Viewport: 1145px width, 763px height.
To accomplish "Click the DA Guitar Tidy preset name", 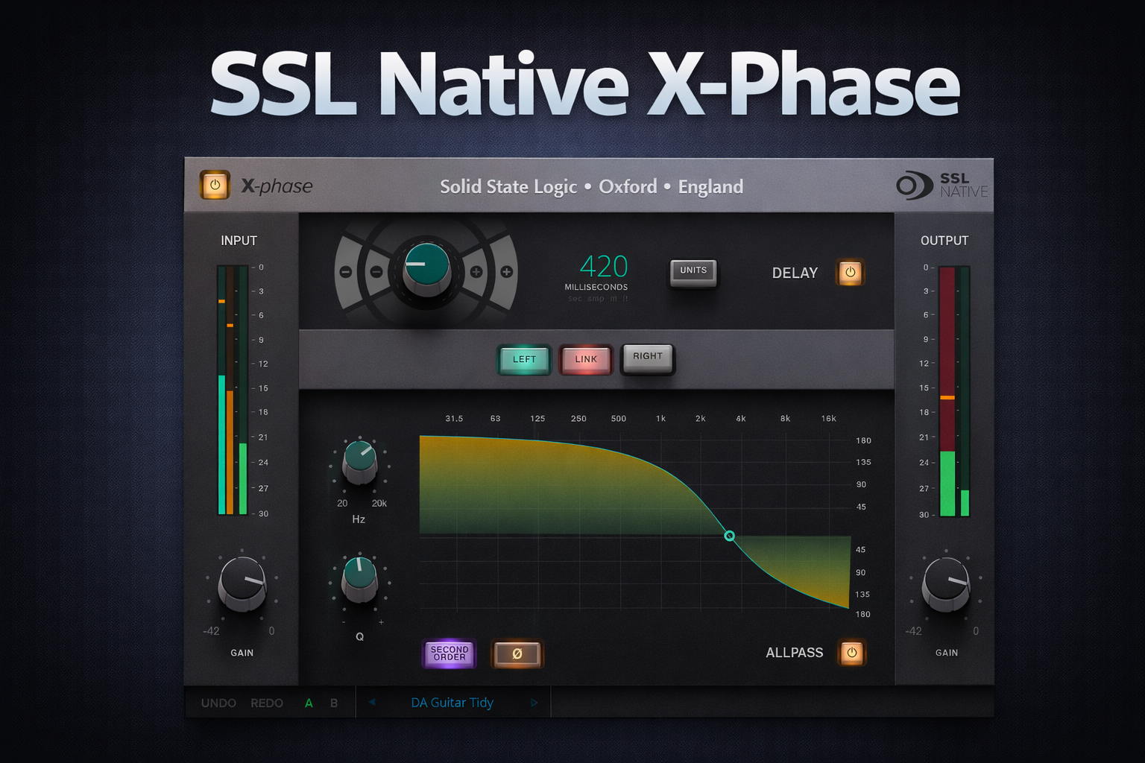I will tap(451, 702).
